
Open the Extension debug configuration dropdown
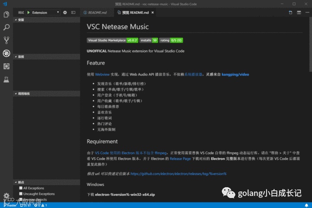(x=45, y=13)
